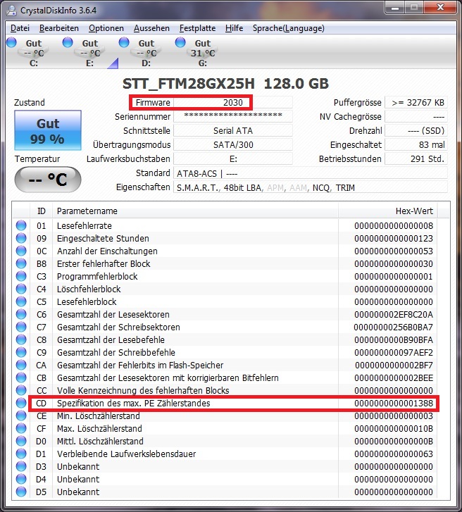Click status dot for row D5 Unbekannt
The image size is (462, 512).
pyautogui.click(x=21, y=492)
